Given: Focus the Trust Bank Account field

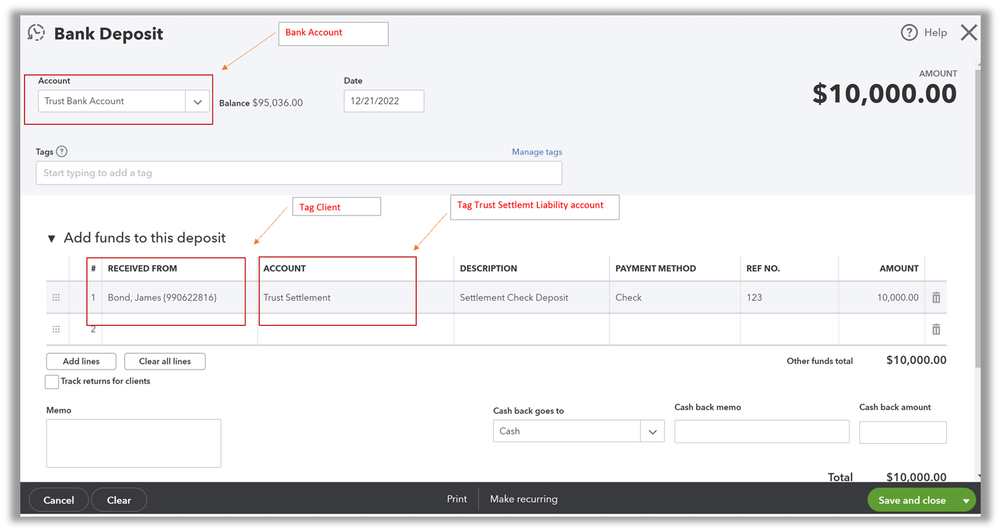Looking at the screenshot, I should (112, 101).
